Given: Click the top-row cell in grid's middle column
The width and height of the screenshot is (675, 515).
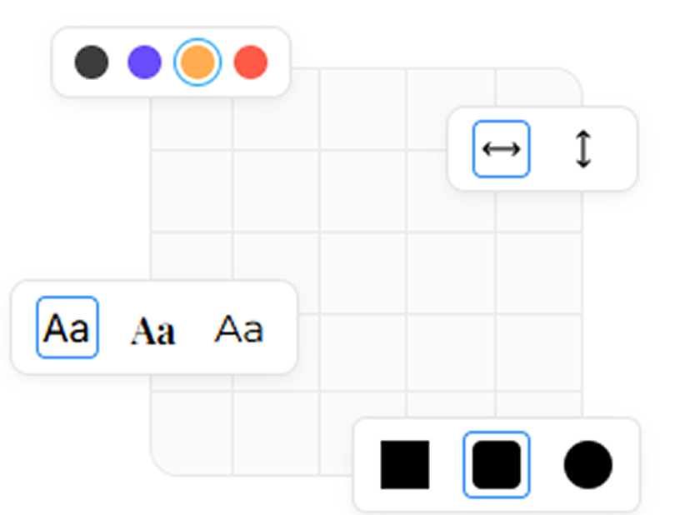Looking at the screenshot, I should click(362, 110).
